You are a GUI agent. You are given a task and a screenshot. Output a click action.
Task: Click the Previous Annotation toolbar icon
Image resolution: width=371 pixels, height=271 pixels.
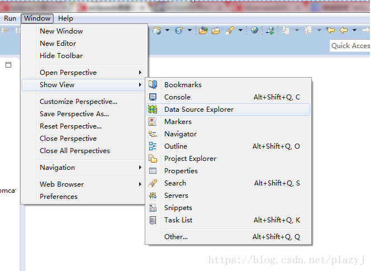coord(308,30)
